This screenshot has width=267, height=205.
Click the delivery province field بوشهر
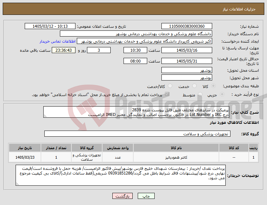click(186, 70)
